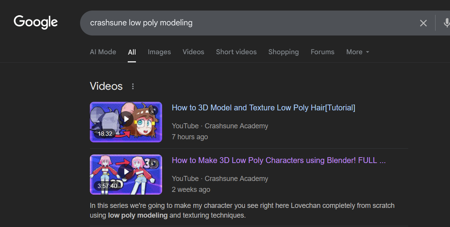Select the All results tab
This screenshot has height=227, width=450.
click(132, 52)
